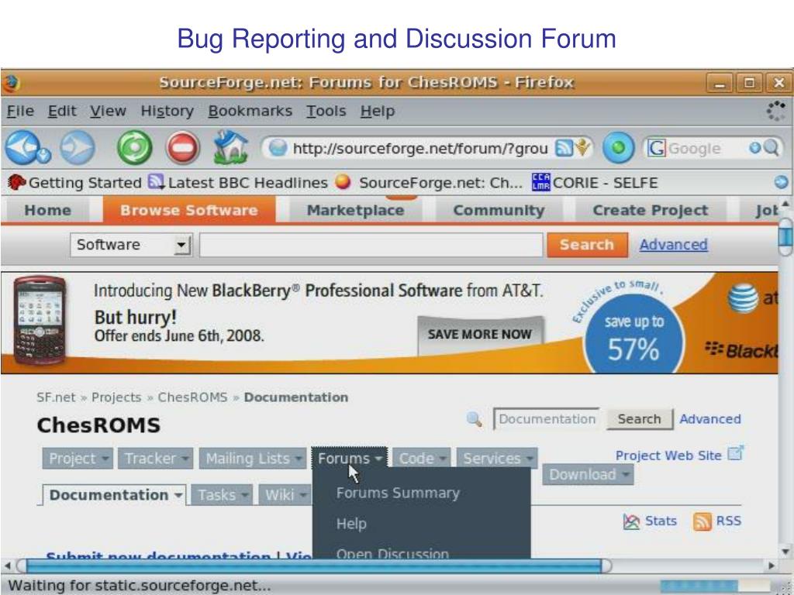Click the horizontal scrollbar thumb
This screenshot has height=595, width=794.
click(314, 565)
